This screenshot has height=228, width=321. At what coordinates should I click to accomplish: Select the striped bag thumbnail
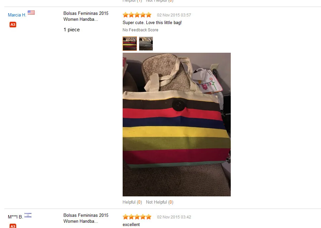point(130,43)
